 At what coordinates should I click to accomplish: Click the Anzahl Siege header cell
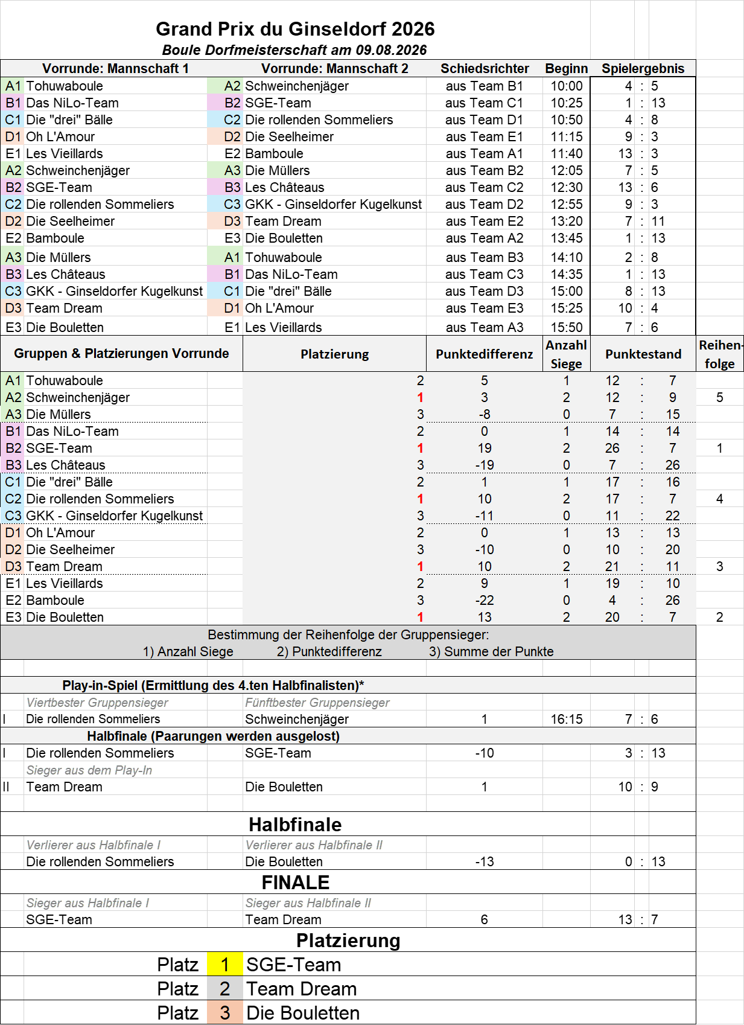[567, 354]
